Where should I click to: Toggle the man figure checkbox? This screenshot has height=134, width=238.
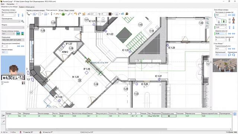coord(229,19)
